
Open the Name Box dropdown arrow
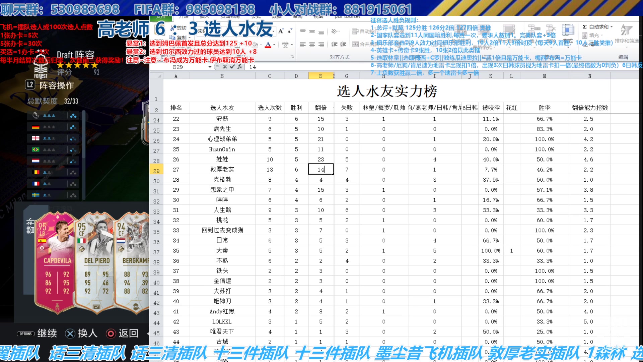pos(210,67)
